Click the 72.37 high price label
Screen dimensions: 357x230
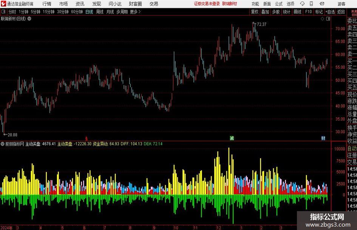261,24
